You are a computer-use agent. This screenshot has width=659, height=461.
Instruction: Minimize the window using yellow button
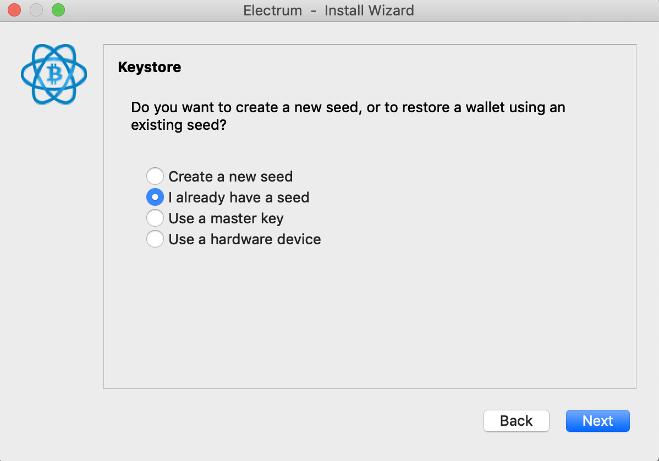point(36,10)
